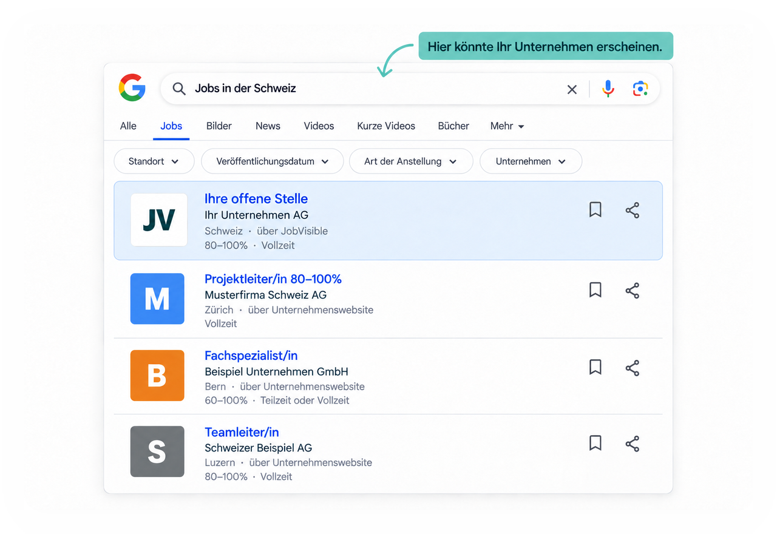This screenshot has width=777, height=534.
Task: Select the Jobs tab
Action: pyautogui.click(x=171, y=126)
